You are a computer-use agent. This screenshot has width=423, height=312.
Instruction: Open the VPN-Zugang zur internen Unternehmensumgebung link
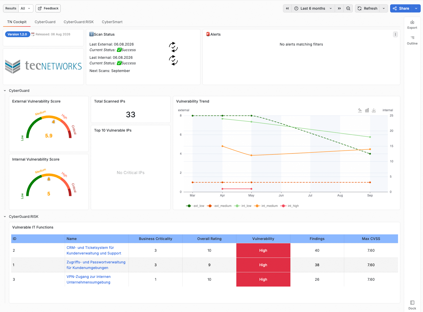click(89, 279)
